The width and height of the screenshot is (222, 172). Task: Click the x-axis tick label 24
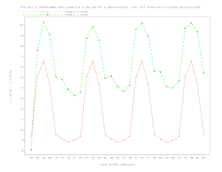coord(80,158)
